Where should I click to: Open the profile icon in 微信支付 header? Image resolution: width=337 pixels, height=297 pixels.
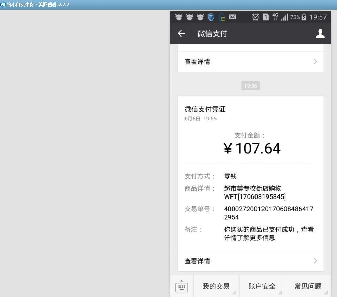click(x=320, y=33)
